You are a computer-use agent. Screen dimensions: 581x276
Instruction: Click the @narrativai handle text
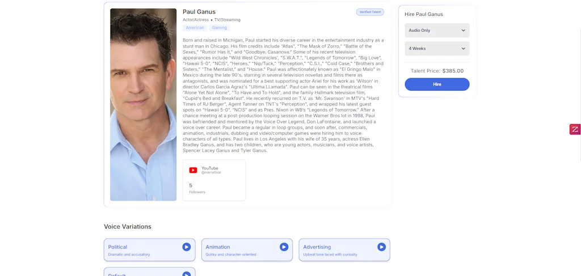pos(211,172)
